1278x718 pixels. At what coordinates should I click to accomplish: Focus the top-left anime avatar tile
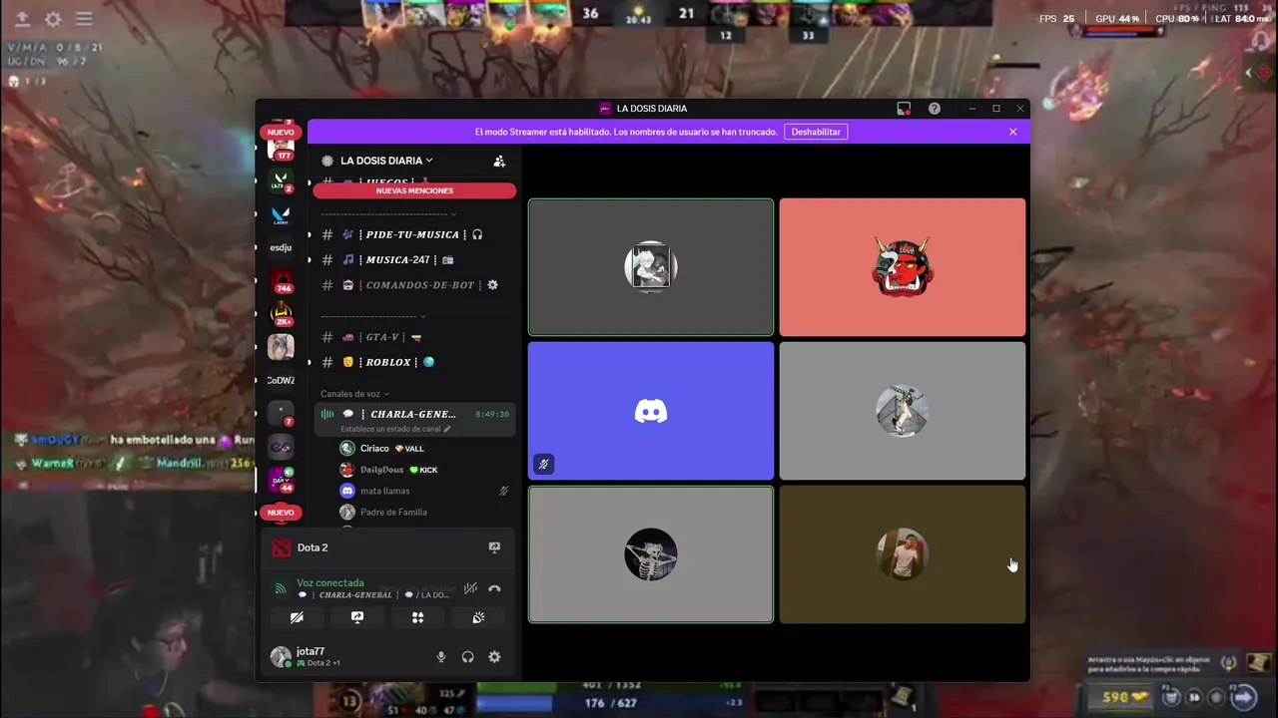(651, 267)
